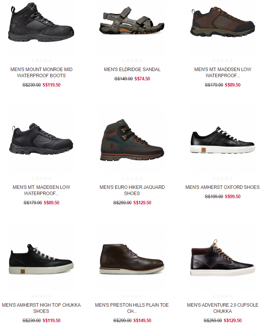
Task: Click the Amherst High Top Chukka image
Action: pyautogui.click(x=41, y=258)
